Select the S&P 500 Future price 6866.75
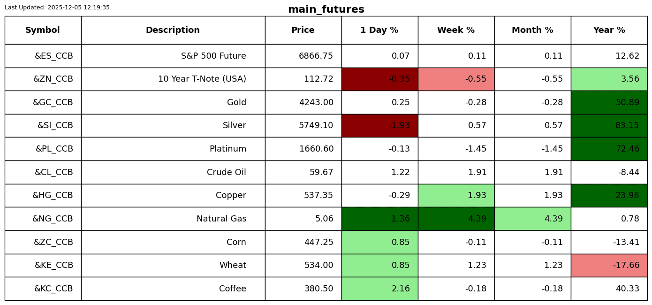Screen dimensions: 652x305 coord(316,56)
